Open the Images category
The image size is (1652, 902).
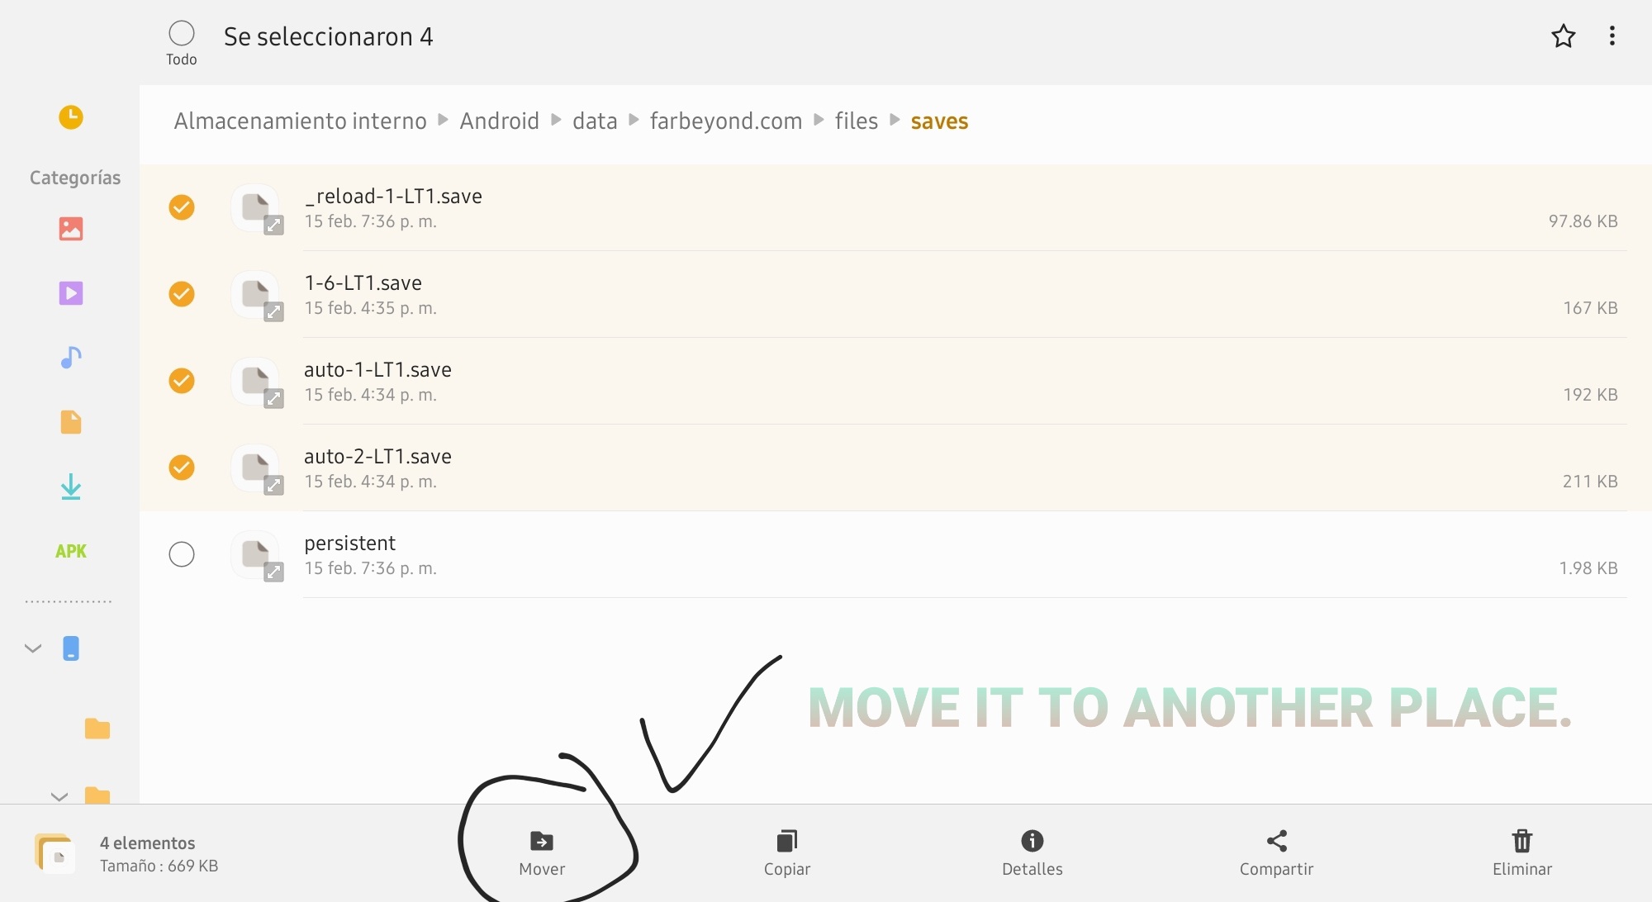coord(71,229)
